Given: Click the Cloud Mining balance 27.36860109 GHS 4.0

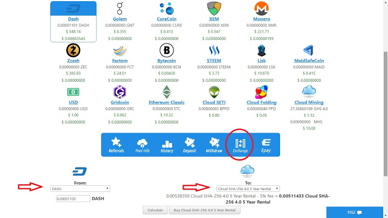Looking at the screenshot, I should 309,109.
